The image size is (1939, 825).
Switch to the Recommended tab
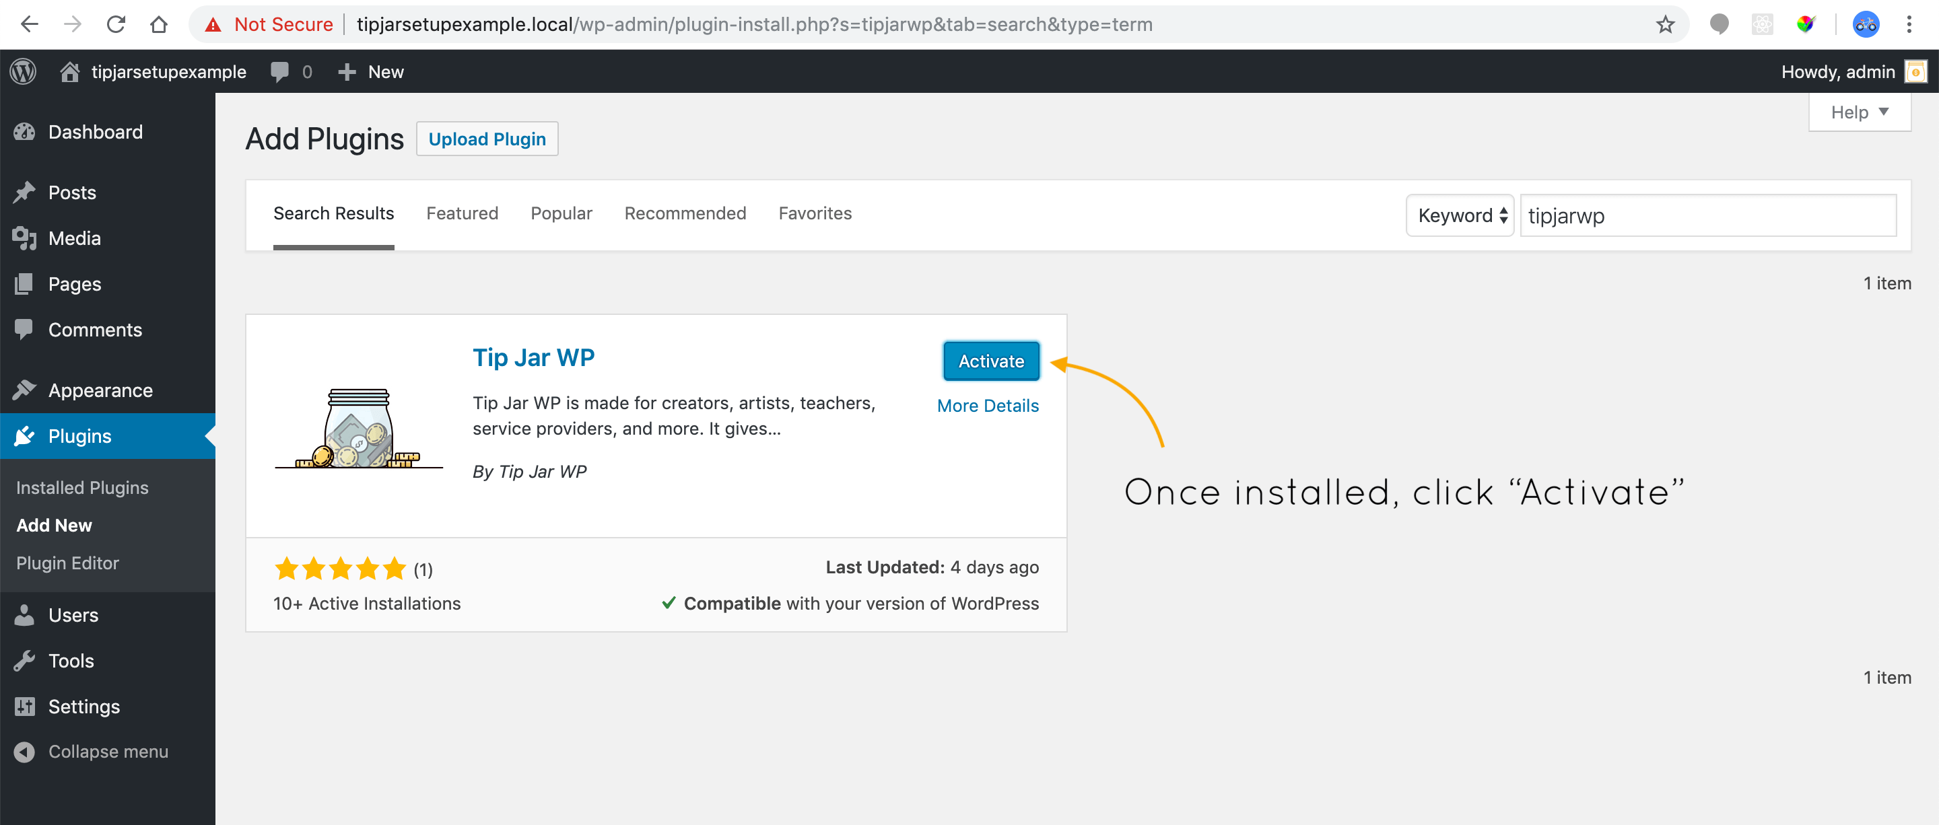coord(685,213)
